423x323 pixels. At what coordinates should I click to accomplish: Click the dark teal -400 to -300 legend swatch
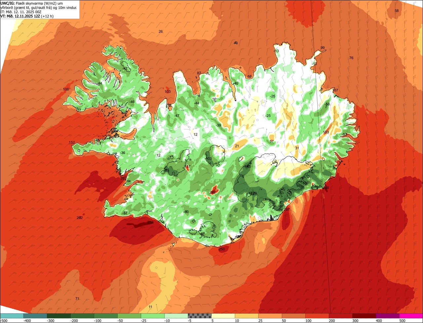35,316
